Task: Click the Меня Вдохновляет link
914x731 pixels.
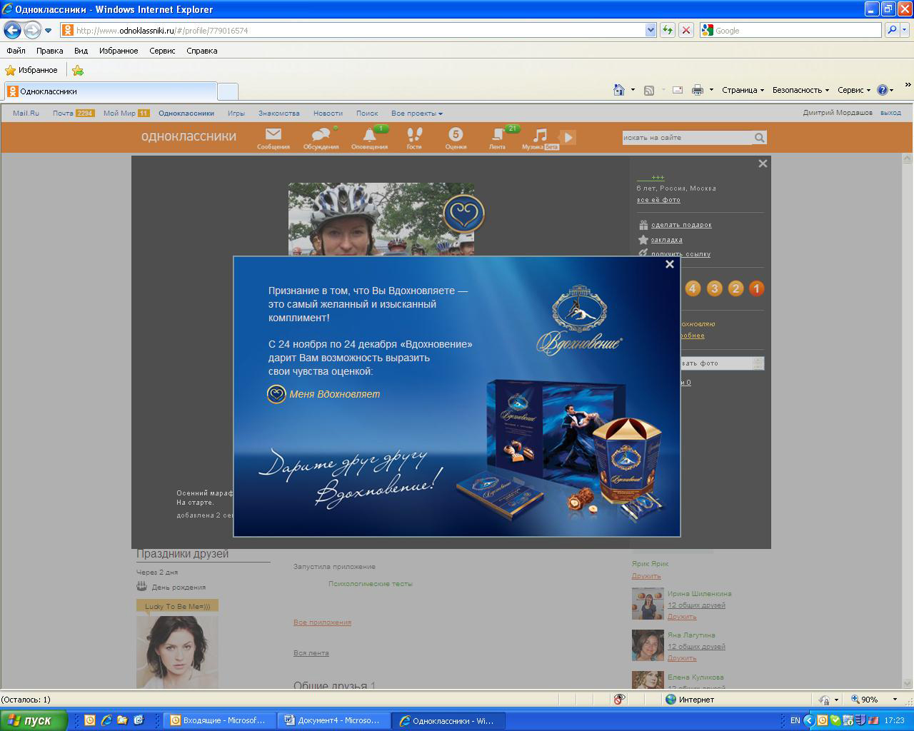Action: tap(335, 394)
